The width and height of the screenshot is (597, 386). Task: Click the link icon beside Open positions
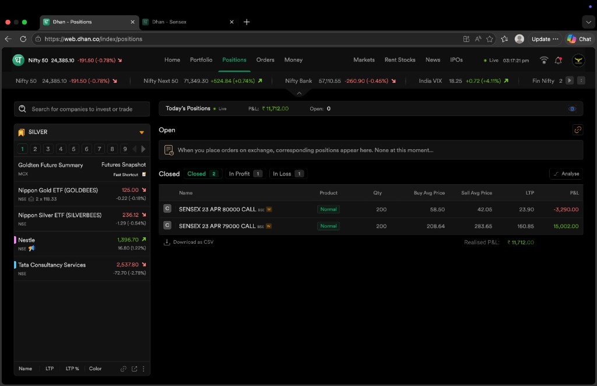578,130
